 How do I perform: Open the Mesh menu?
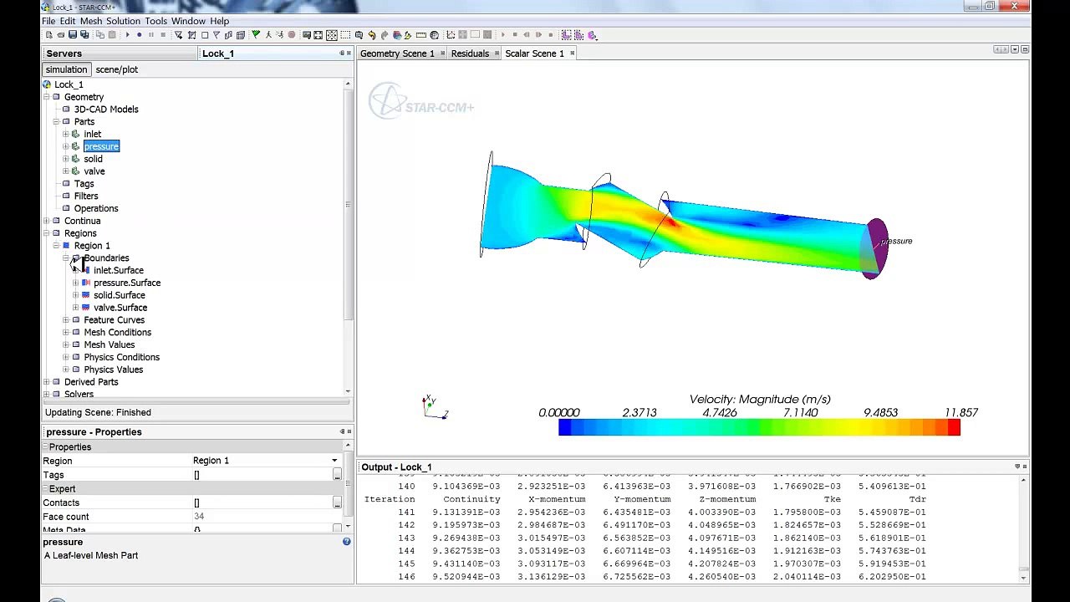tap(91, 21)
